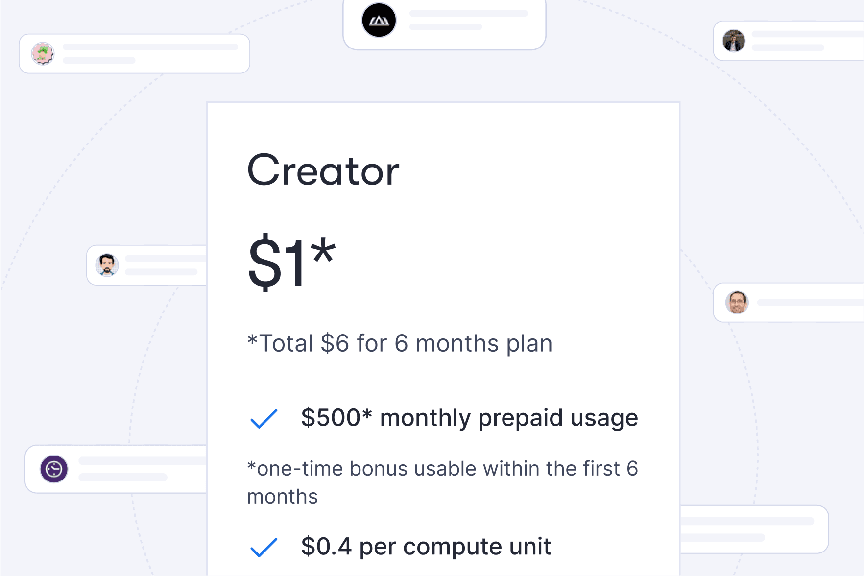Image resolution: width=864 pixels, height=576 pixels.
Task: Select the purple clock icon
Action: coord(54,469)
